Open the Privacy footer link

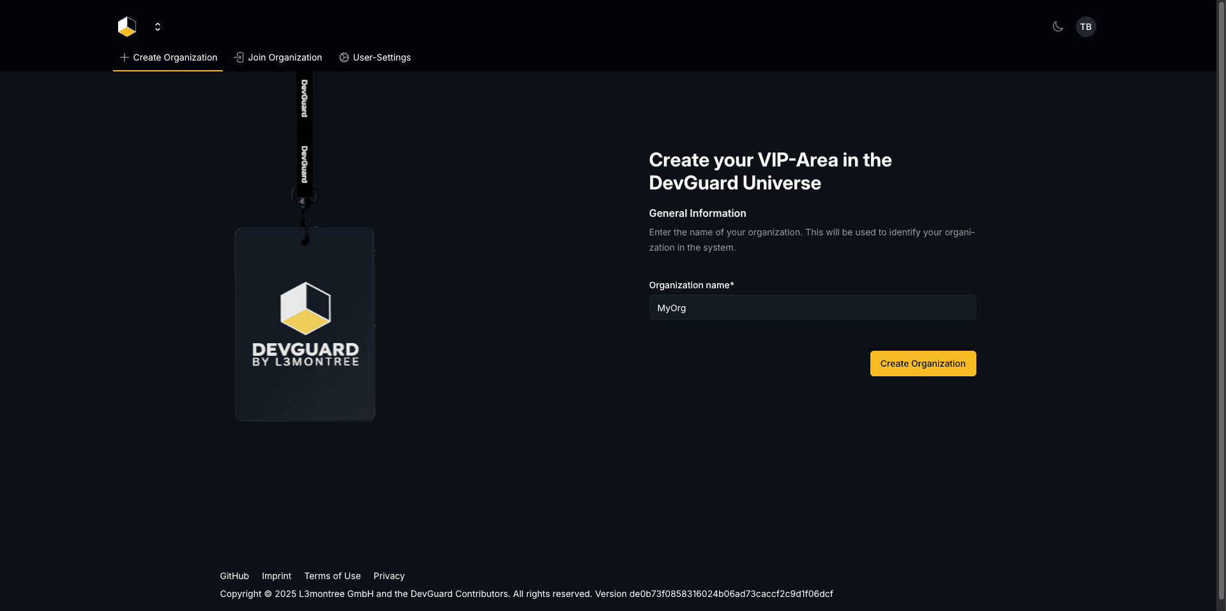(x=389, y=576)
